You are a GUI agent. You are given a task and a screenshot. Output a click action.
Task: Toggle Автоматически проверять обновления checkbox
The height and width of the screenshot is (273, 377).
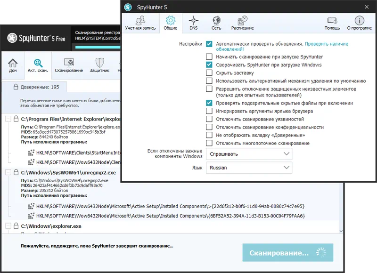[x=209, y=44]
